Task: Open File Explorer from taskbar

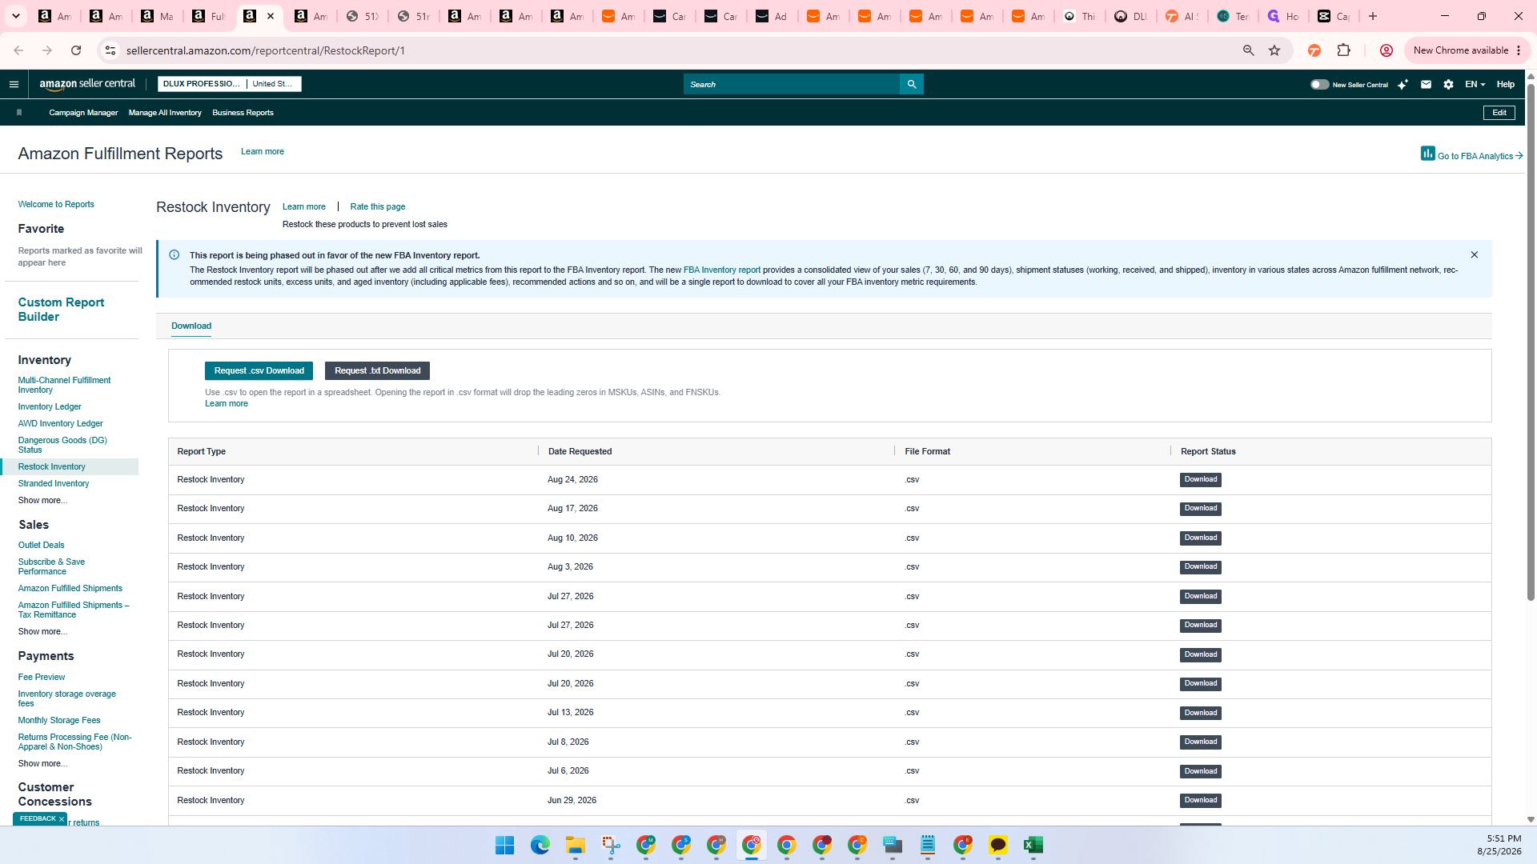Action: coord(575,845)
